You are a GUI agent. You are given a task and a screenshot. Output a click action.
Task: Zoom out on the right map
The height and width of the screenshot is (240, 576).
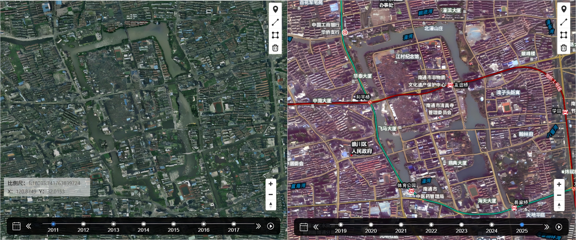point(559,195)
